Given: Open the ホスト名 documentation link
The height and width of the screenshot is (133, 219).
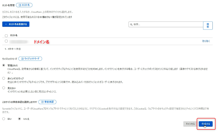Looking at the screenshot, I should click(x=24, y=5).
